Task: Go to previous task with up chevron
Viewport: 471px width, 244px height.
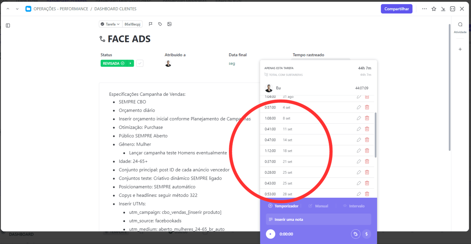Action: [x=8, y=9]
